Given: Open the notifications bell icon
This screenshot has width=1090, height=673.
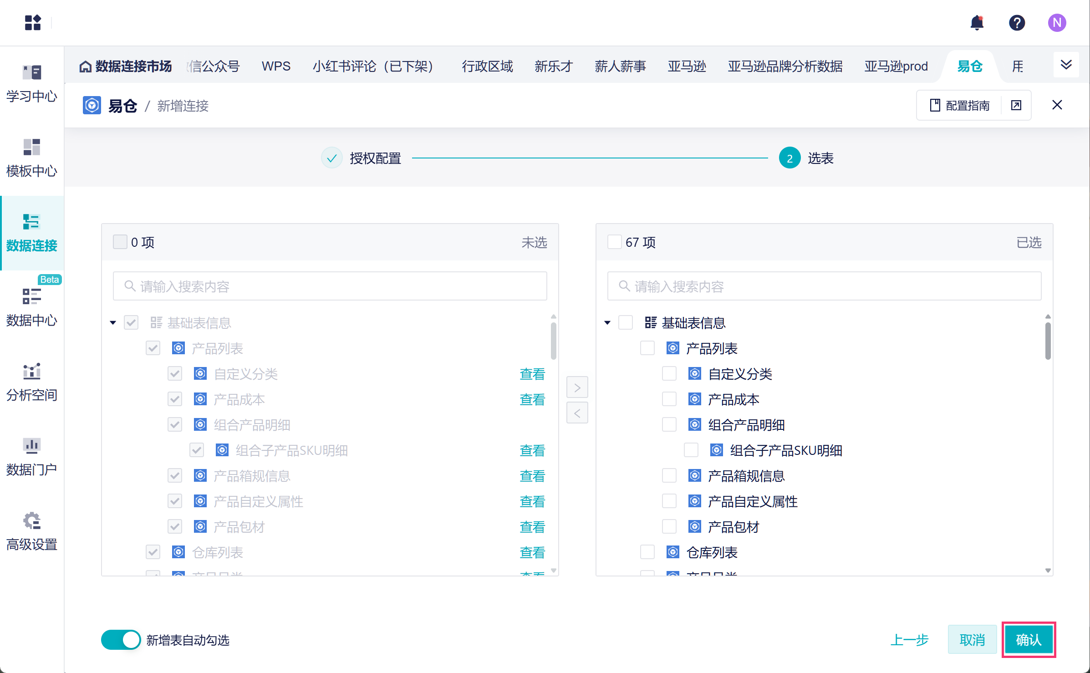Looking at the screenshot, I should click(x=977, y=22).
